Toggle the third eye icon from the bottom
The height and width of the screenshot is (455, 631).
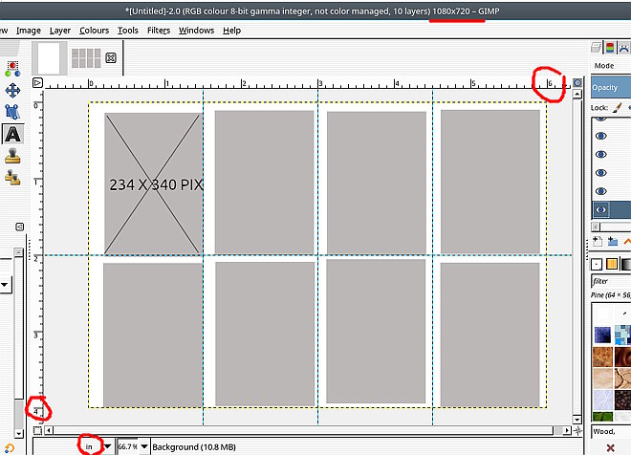pos(600,173)
